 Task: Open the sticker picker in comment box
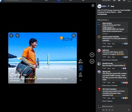coord(112,110)
